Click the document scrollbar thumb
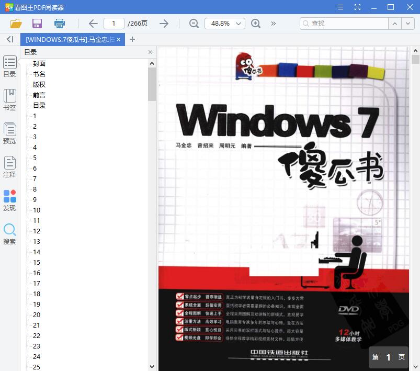420x371 pixels. tap(415, 59)
